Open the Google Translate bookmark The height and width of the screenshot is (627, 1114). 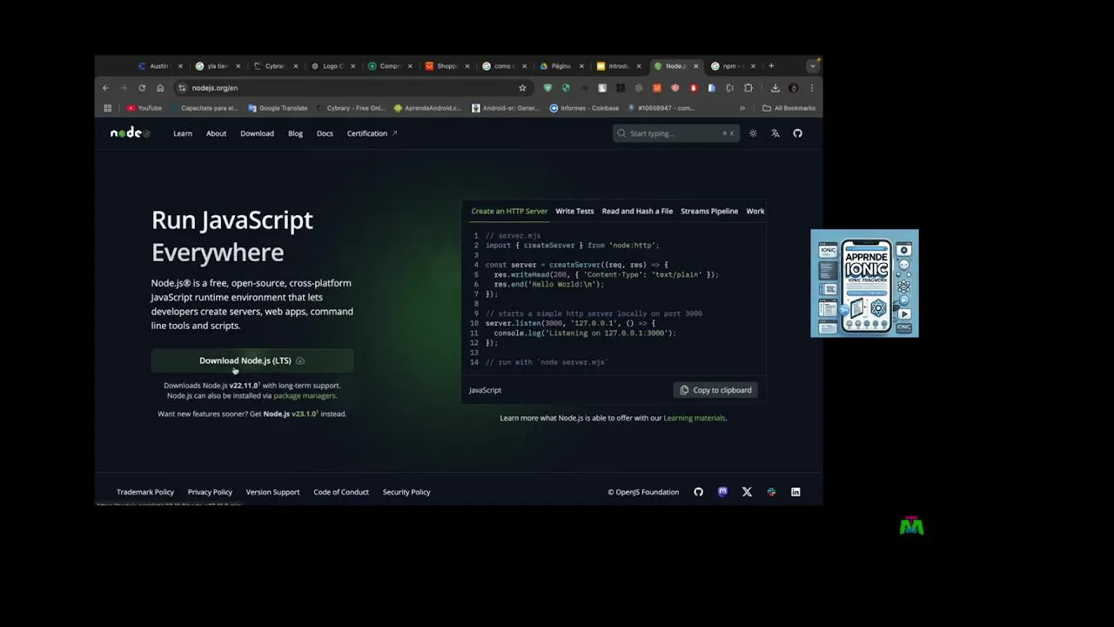point(278,108)
